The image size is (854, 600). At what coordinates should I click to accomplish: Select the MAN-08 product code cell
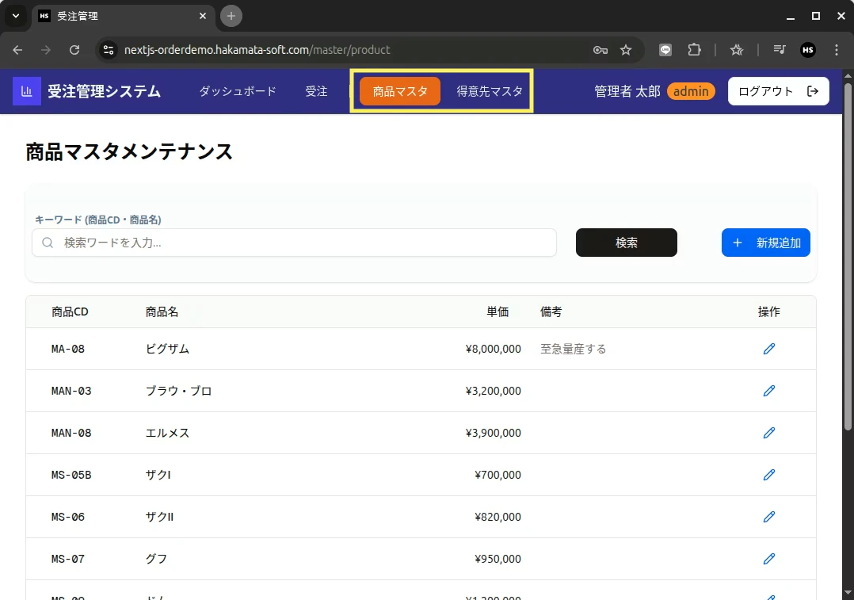tap(71, 433)
